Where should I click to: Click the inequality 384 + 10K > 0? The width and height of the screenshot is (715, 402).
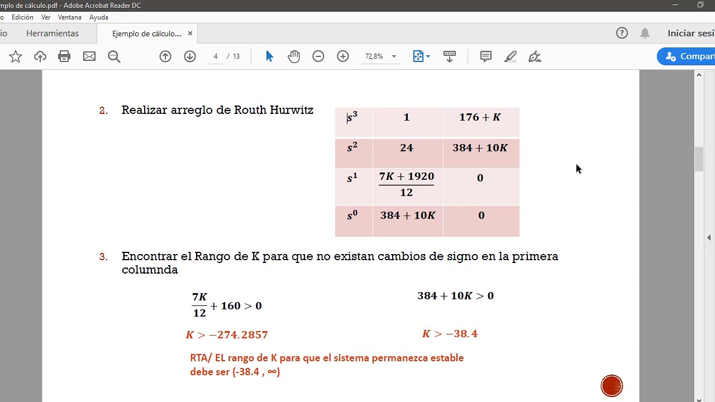click(455, 296)
